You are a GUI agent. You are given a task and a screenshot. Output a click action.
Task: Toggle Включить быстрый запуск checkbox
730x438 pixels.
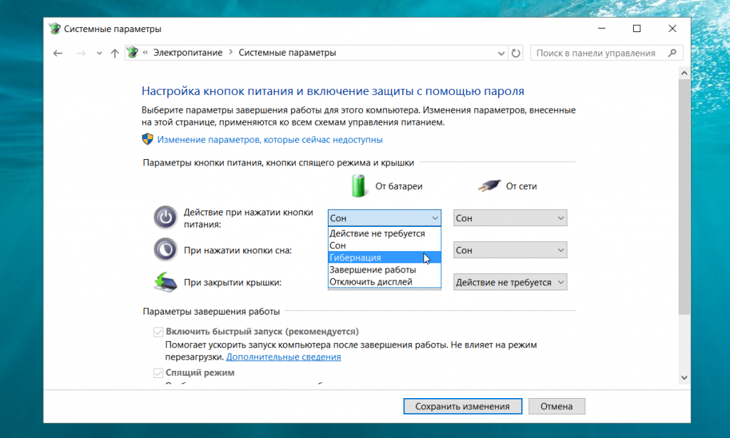click(158, 332)
